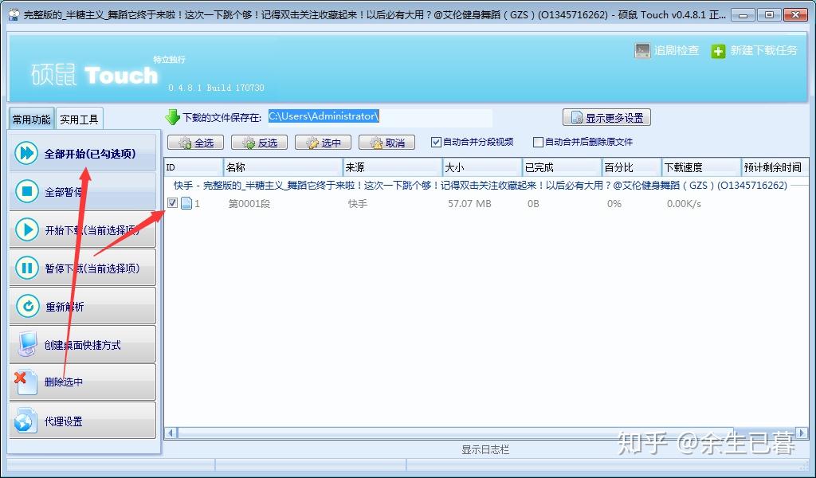Viewport: 816px width, 478px height.
Task: Click horizontal scrollbar left arrow
Action: coord(171,433)
